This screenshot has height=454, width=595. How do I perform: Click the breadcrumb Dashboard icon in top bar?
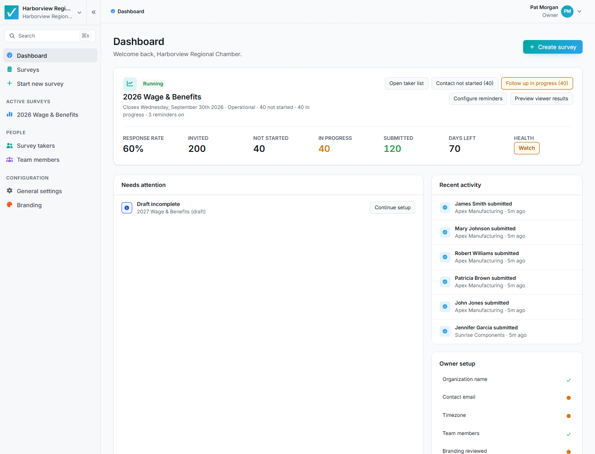click(x=113, y=11)
